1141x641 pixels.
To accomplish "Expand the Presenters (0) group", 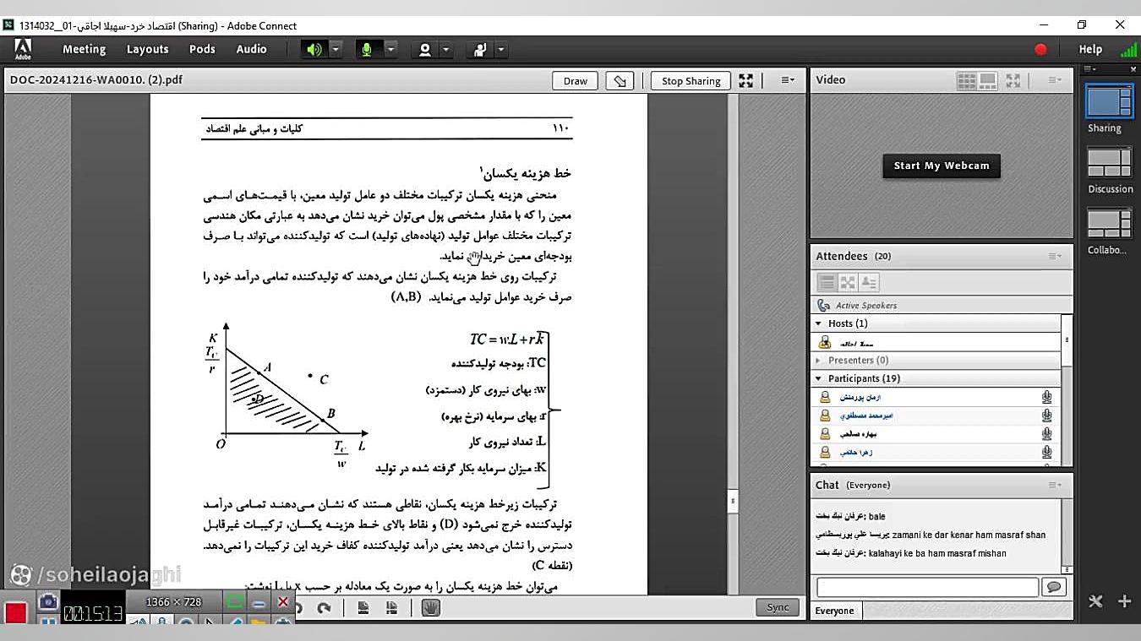I will [x=818, y=361].
